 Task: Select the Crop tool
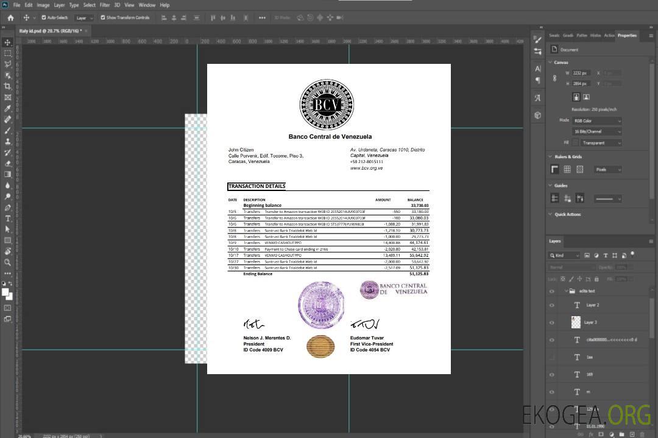pyautogui.click(x=7, y=86)
